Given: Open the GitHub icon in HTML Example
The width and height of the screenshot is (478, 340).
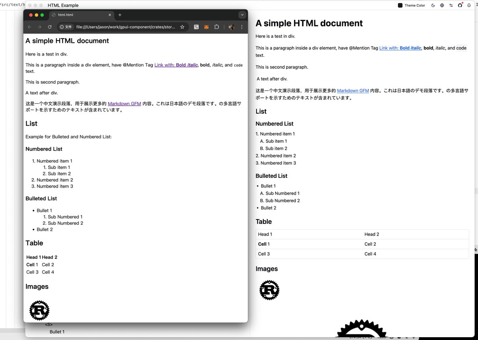Looking at the screenshot, I should [460, 6].
